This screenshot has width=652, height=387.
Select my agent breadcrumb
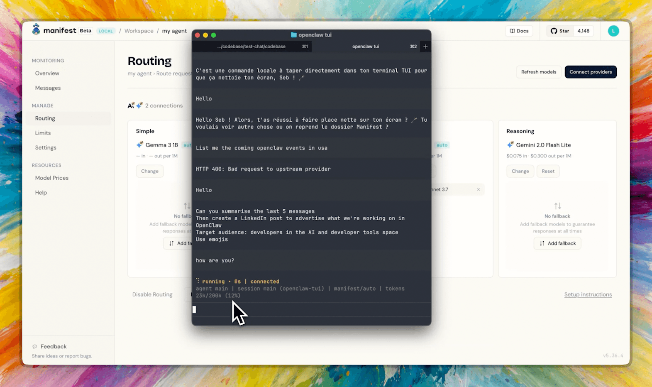tap(174, 31)
